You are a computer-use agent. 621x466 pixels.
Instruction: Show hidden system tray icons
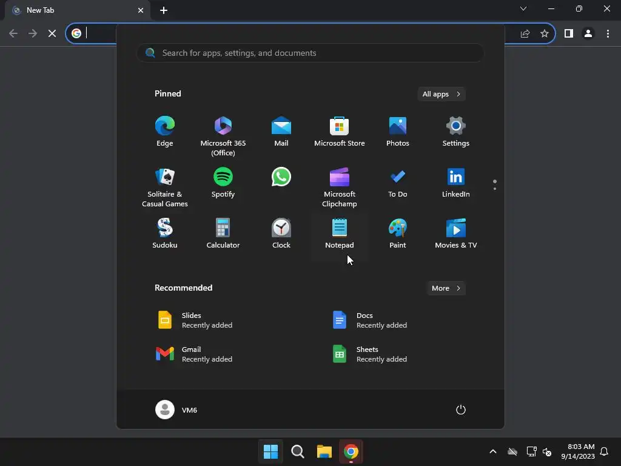click(493, 451)
